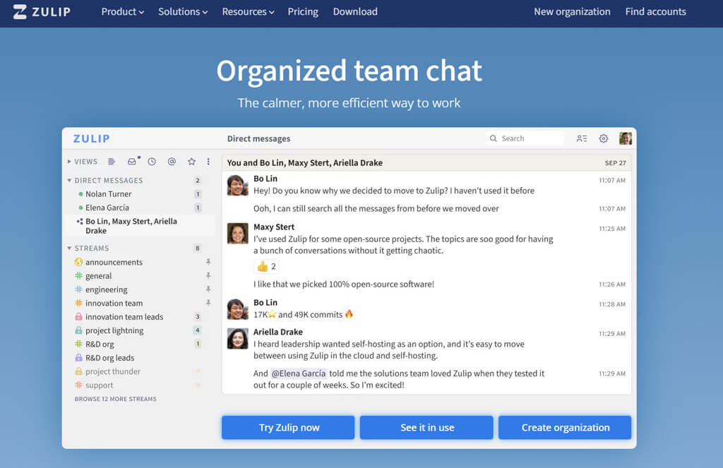Open the Product dropdown menu
This screenshot has height=468, width=723.
[123, 11]
